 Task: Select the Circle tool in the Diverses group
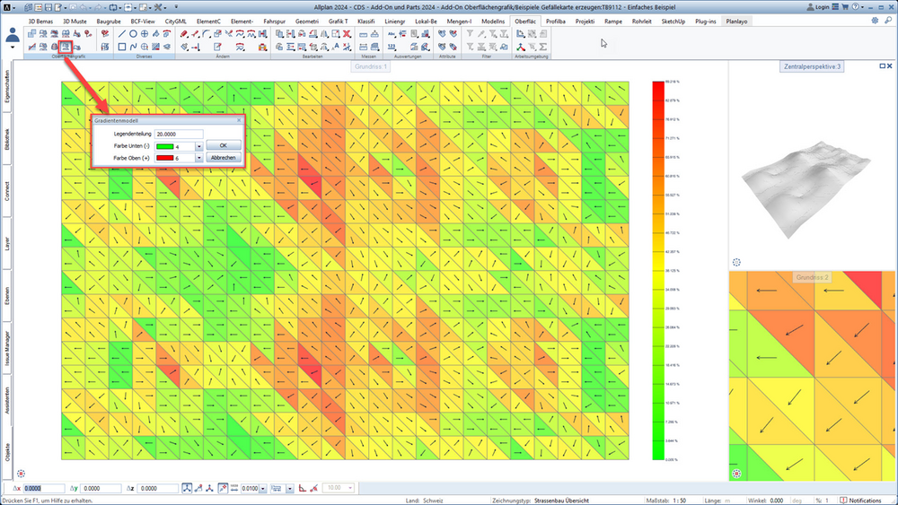pos(133,34)
